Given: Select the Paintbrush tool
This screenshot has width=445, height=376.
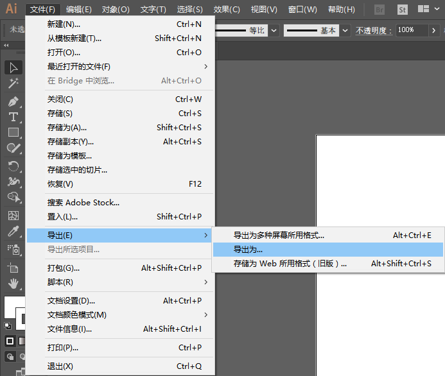Looking at the screenshot, I should 13,148.
